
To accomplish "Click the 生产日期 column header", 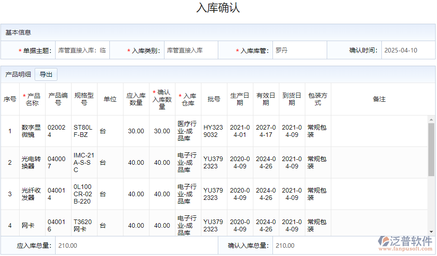I will [x=240, y=99].
